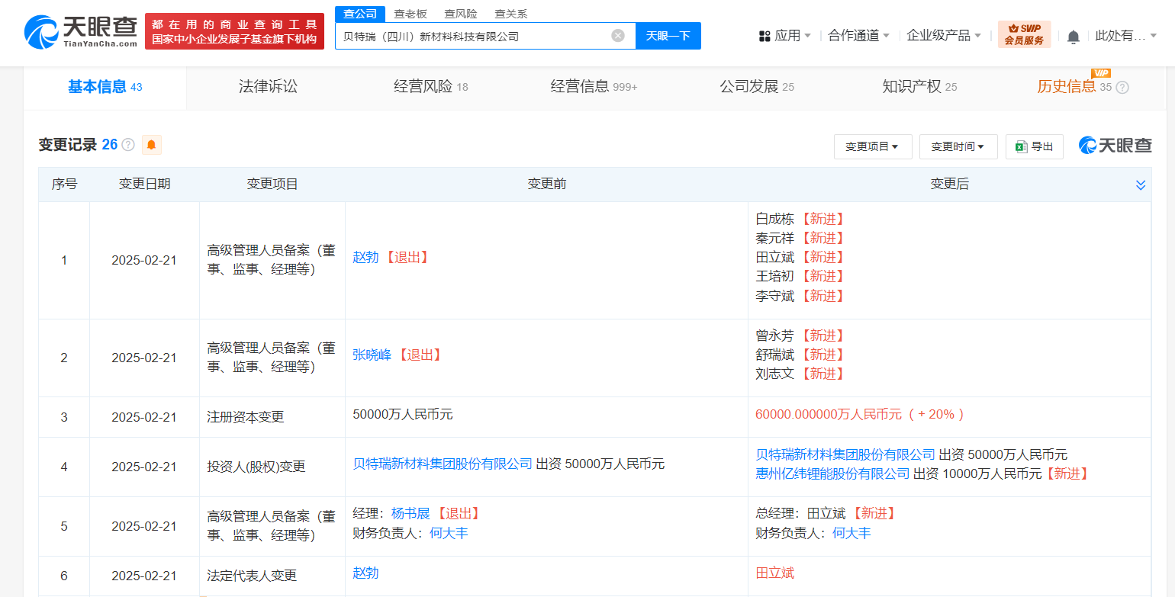The image size is (1175, 597).
Task: Open the 应用 grid menu
Action: coord(784,36)
